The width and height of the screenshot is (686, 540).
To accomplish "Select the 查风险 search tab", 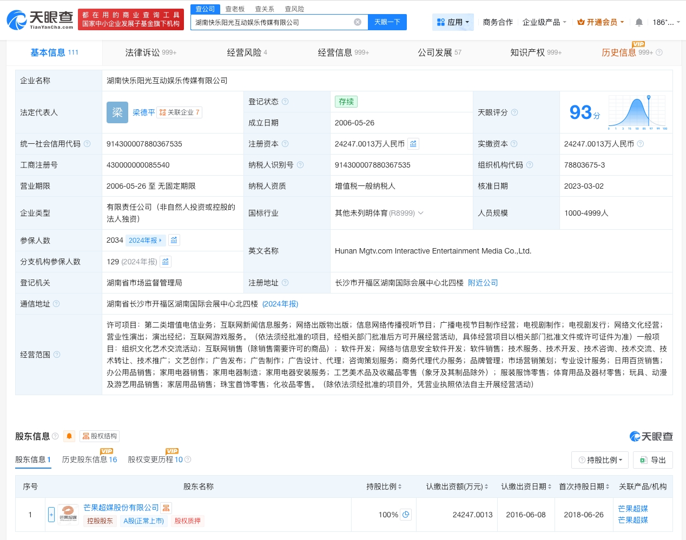I will [x=294, y=9].
